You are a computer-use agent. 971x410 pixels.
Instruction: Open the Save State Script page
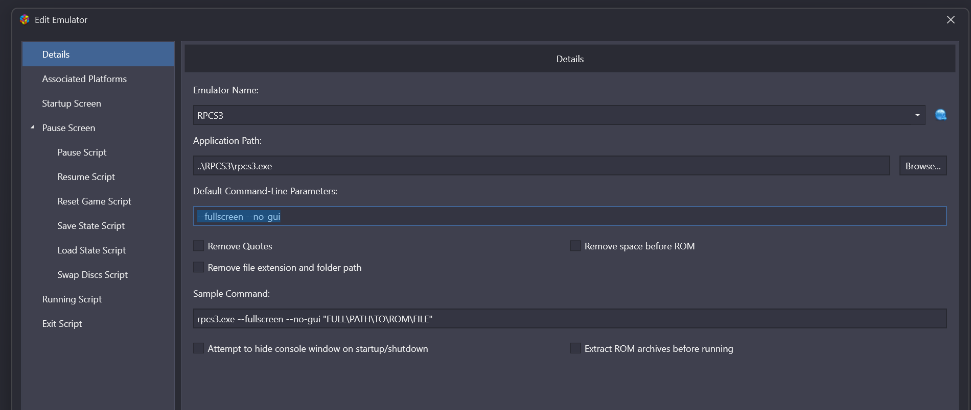91,225
